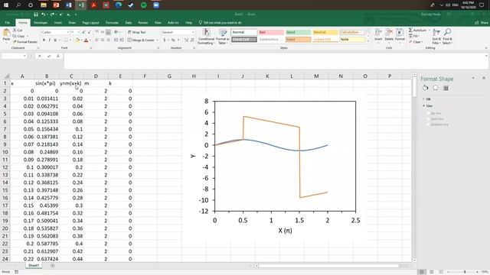The height and width of the screenshot is (275, 490).
Task: Open File Explorer from taskbar
Action: 44,5
